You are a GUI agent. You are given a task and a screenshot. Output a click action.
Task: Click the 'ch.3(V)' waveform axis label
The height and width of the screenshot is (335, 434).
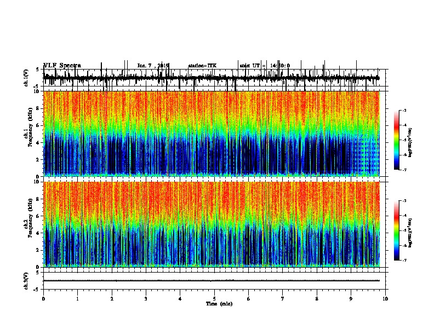pyautogui.click(x=26, y=281)
